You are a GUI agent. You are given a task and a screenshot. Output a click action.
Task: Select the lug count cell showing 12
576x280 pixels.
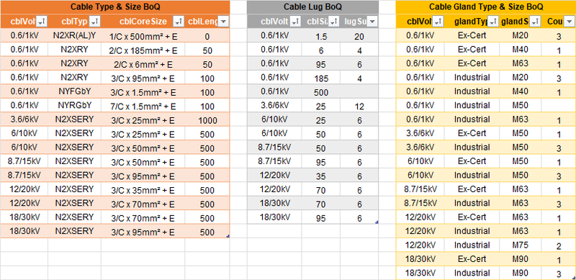pos(359,107)
